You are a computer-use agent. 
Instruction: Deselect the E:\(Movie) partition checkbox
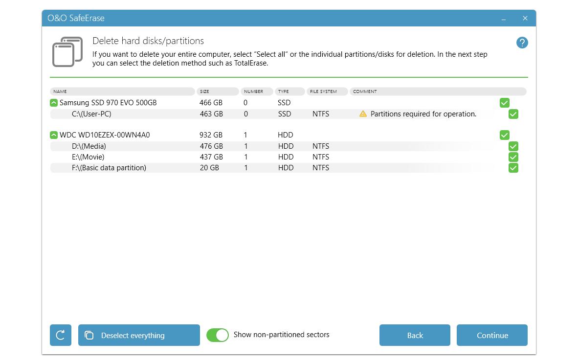tap(513, 157)
